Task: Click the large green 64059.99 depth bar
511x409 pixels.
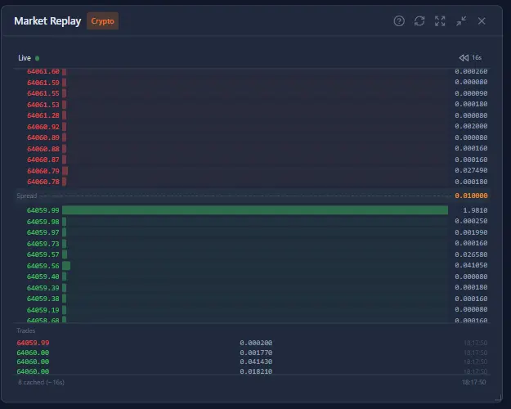Action: 255,210
